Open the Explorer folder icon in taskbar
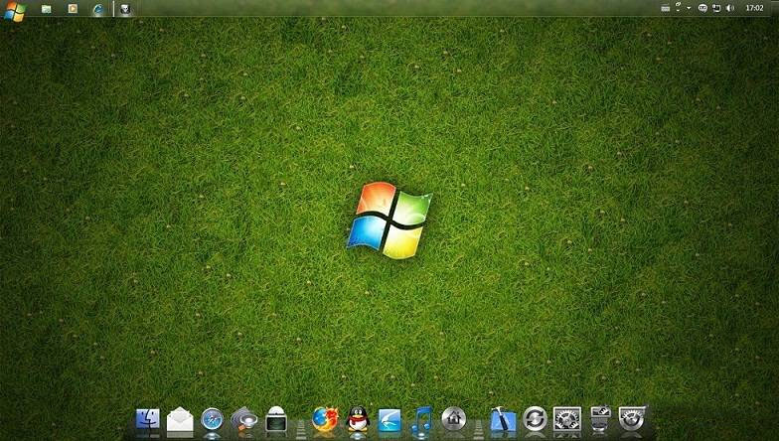779x441 pixels. (x=46, y=9)
